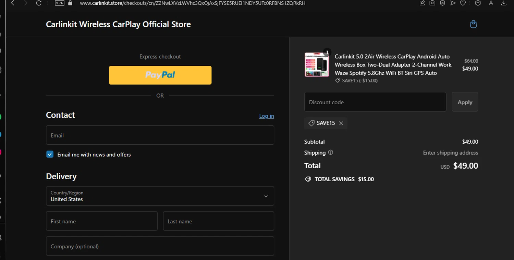Image resolution: width=514 pixels, height=260 pixels.
Task: Click the tag icon next to TOTAL SAVINGS
Action: (308, 179)
